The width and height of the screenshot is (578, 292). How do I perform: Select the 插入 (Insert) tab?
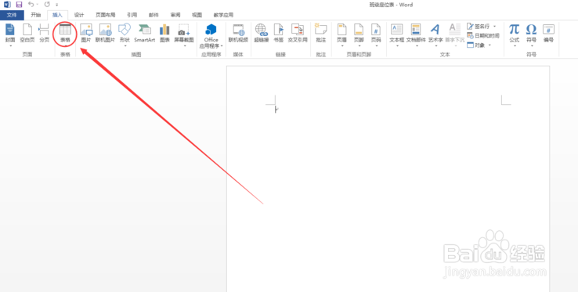57,15
